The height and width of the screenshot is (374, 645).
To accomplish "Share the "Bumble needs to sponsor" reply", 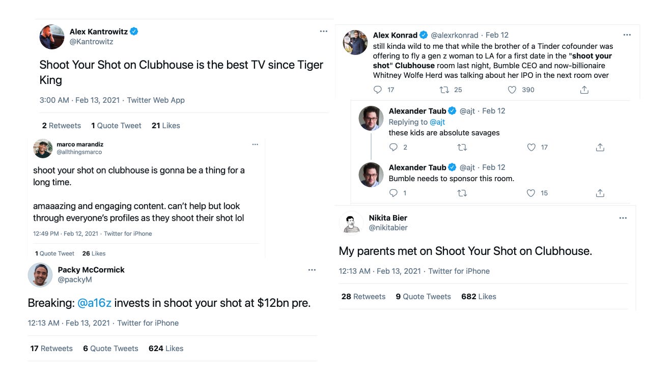I will pos(600,193).
